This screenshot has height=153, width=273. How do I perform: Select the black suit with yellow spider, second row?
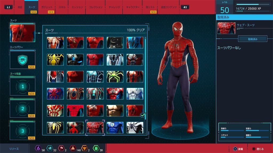coord(55,59)
